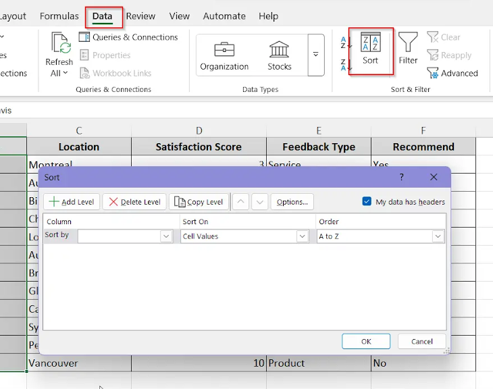Click the Delete Level button
The width and height of the screenshot is (493, 389).
pos(134,201)
